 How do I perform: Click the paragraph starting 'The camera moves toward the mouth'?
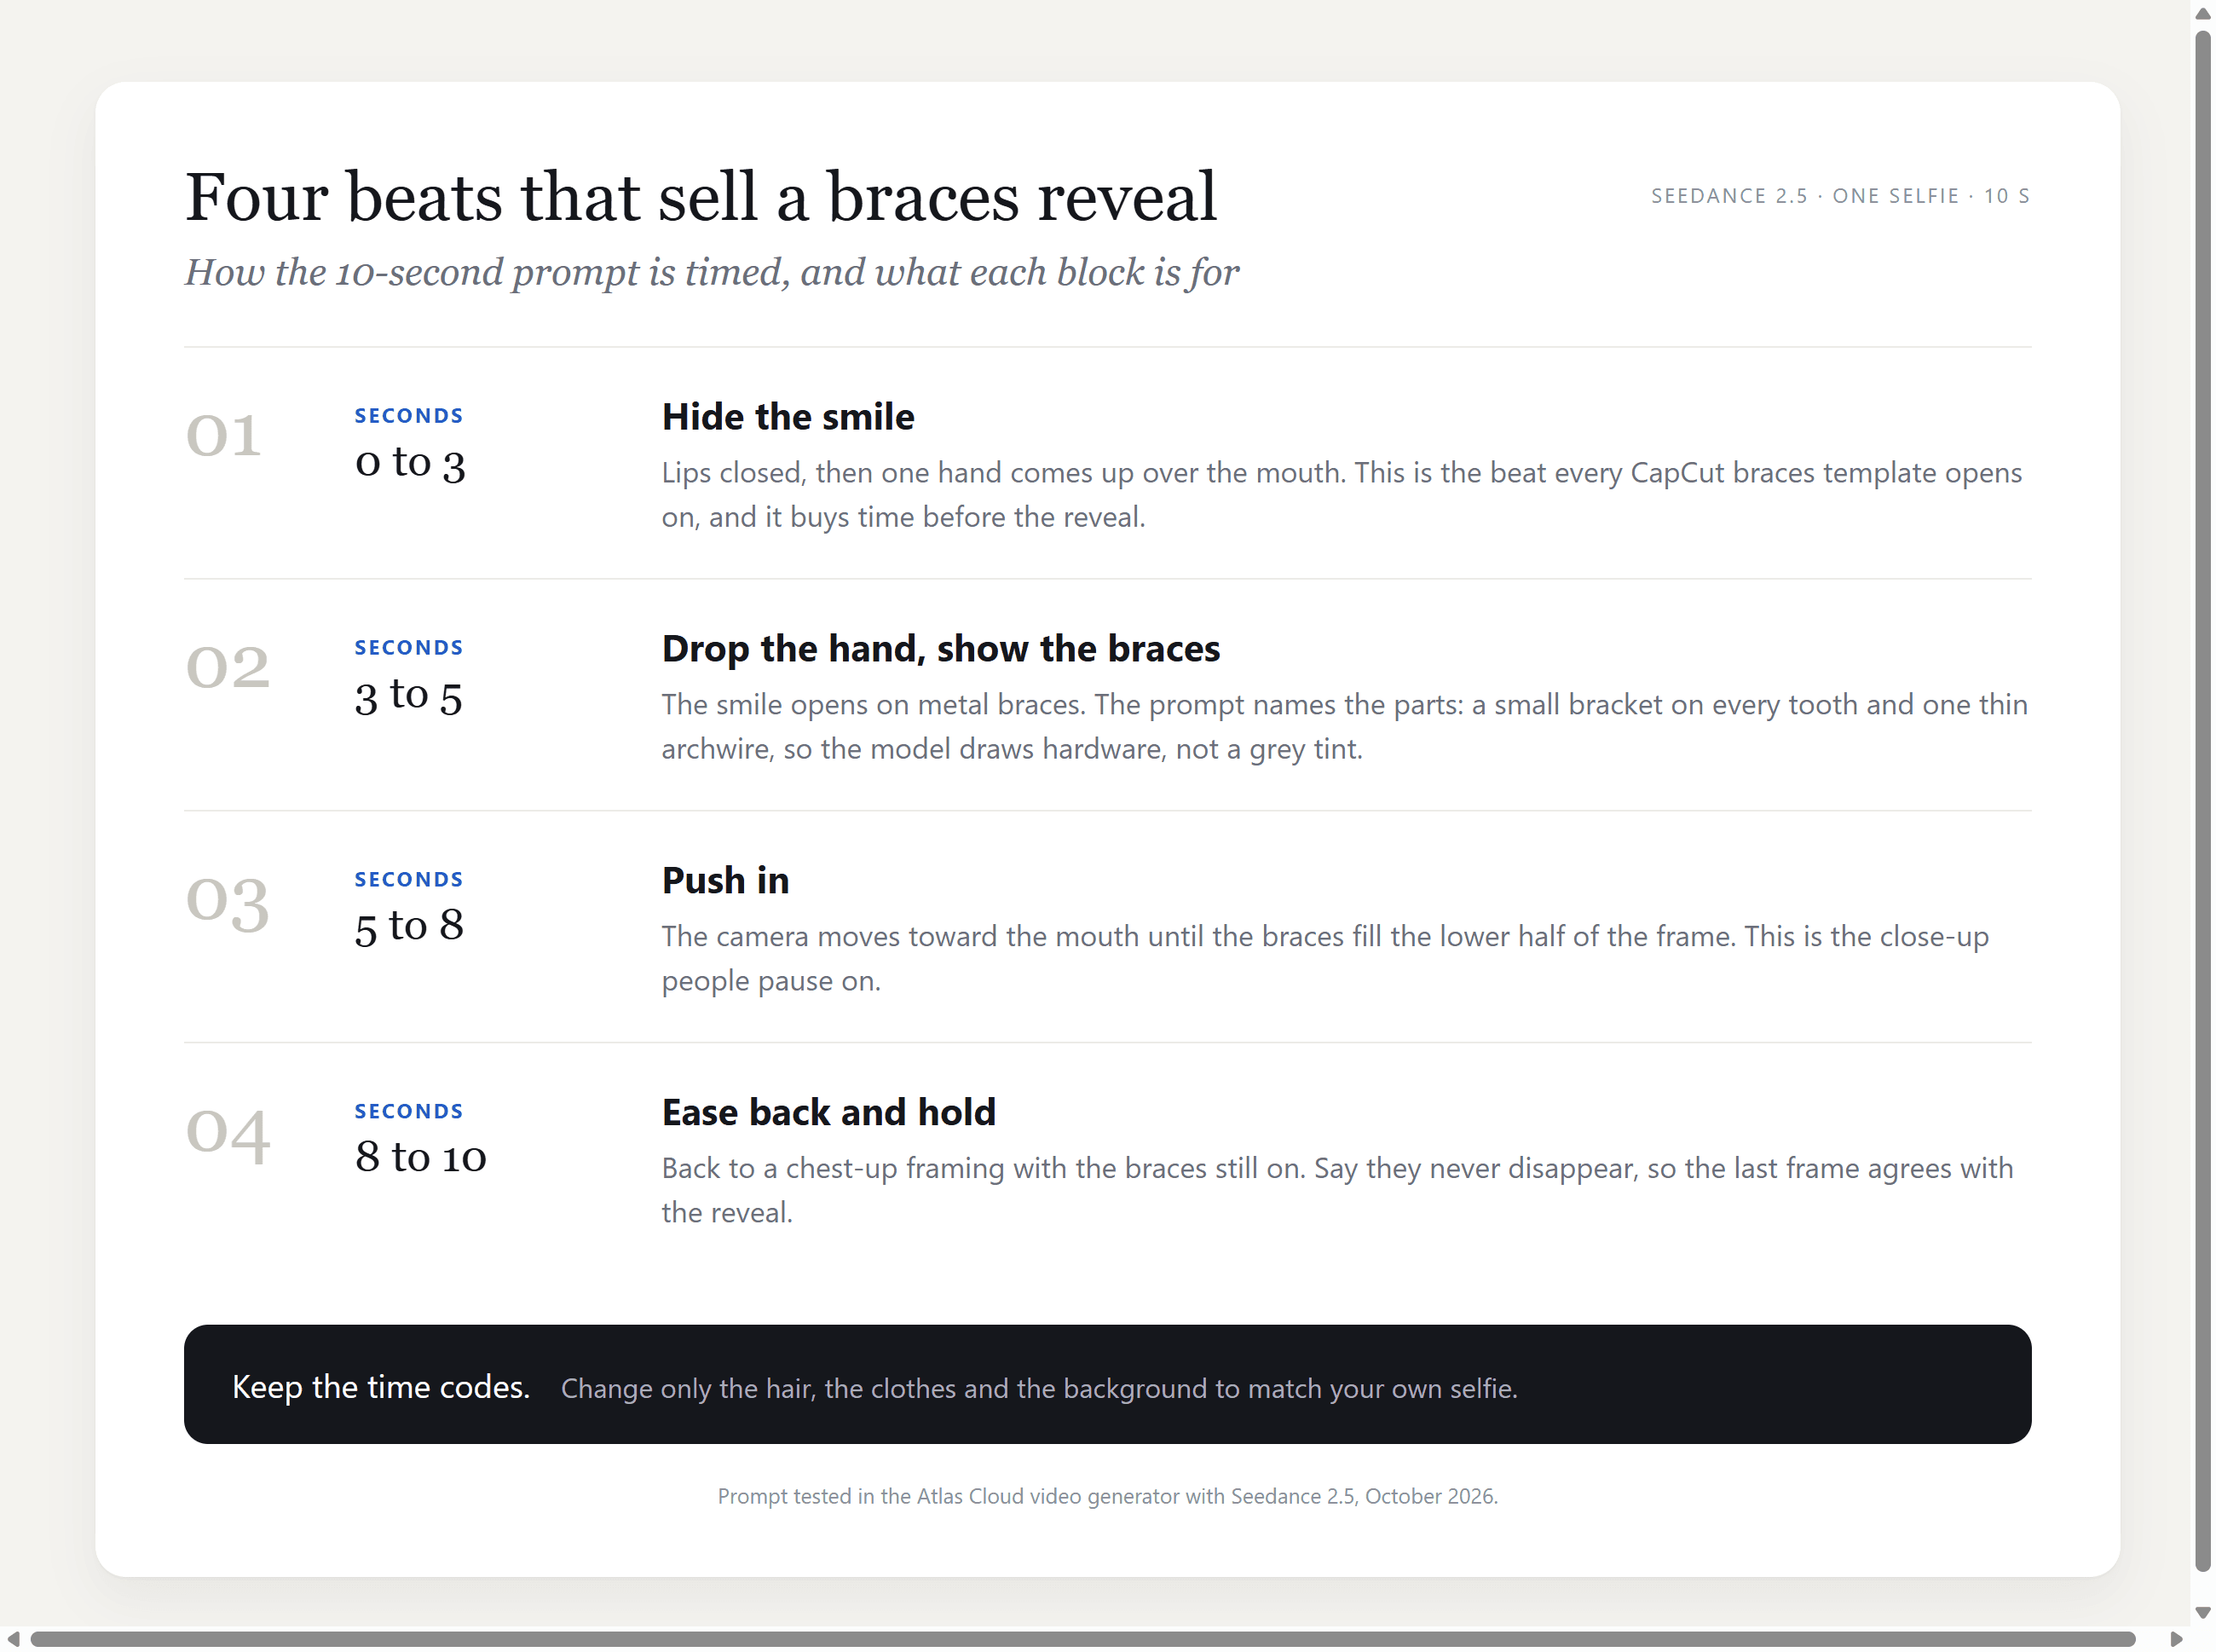click(1326, 959)
